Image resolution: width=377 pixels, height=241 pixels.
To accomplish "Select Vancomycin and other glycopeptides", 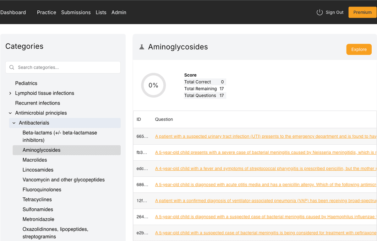I will point(63,180).
